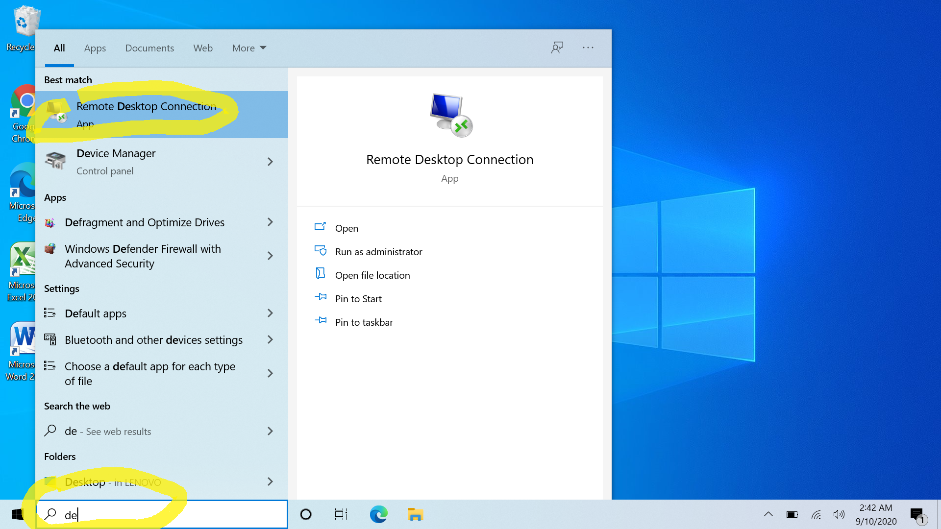Click the Open action icon

[x=320, y=227]
